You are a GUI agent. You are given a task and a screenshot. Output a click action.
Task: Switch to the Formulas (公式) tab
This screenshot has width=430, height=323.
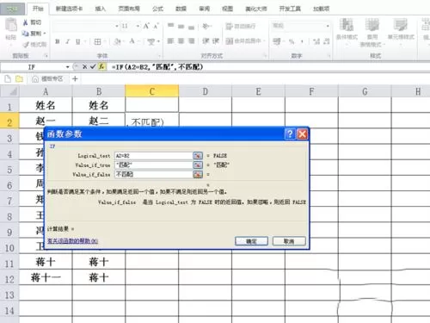click(157, 9)
